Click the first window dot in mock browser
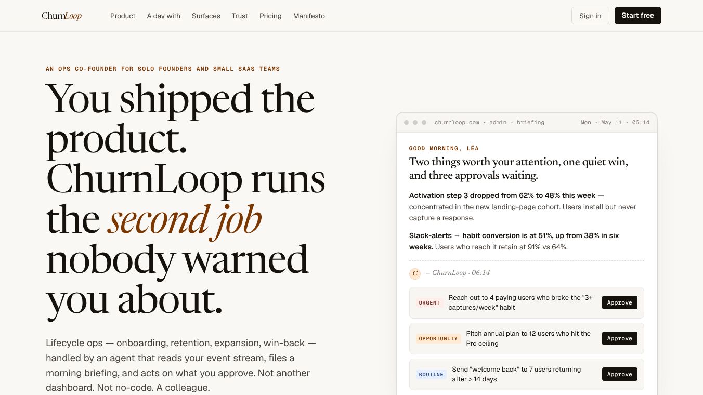 (407, 123)
